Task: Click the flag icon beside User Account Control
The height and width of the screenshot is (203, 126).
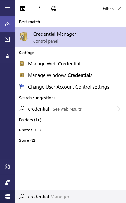Action: (x=22, y=87)
